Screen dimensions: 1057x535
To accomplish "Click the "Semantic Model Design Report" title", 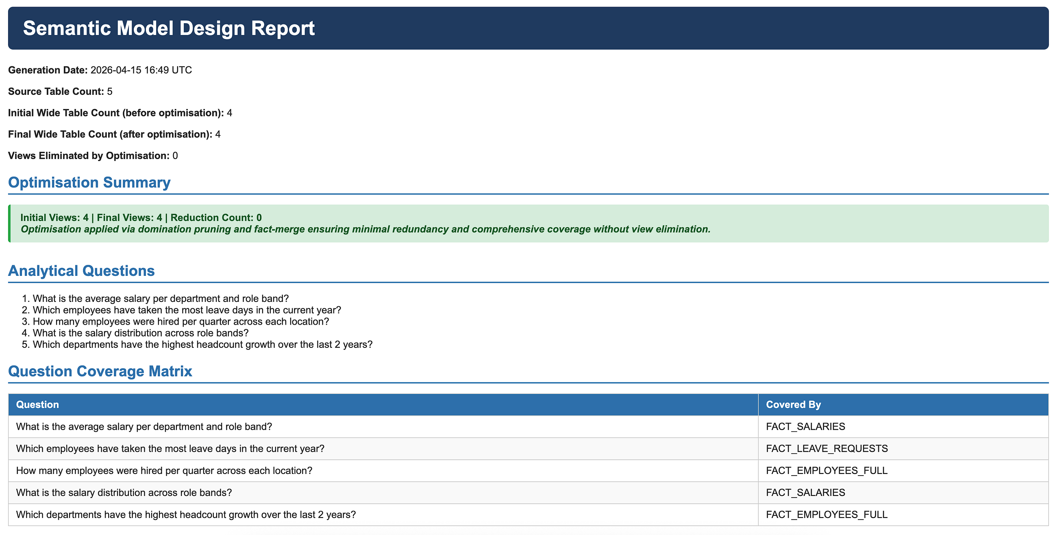I will (169, 28).
